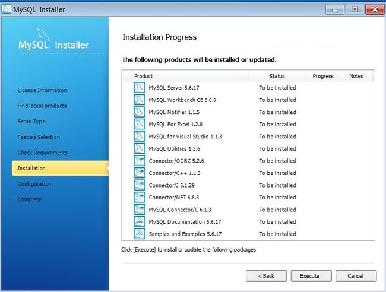
Task: Select the MySQL Workbench CE 6.0.9 name
Action: 182,100
